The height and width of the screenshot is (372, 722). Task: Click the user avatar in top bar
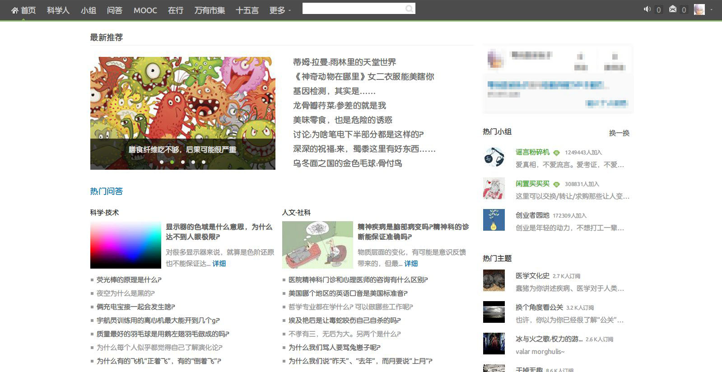699,9
